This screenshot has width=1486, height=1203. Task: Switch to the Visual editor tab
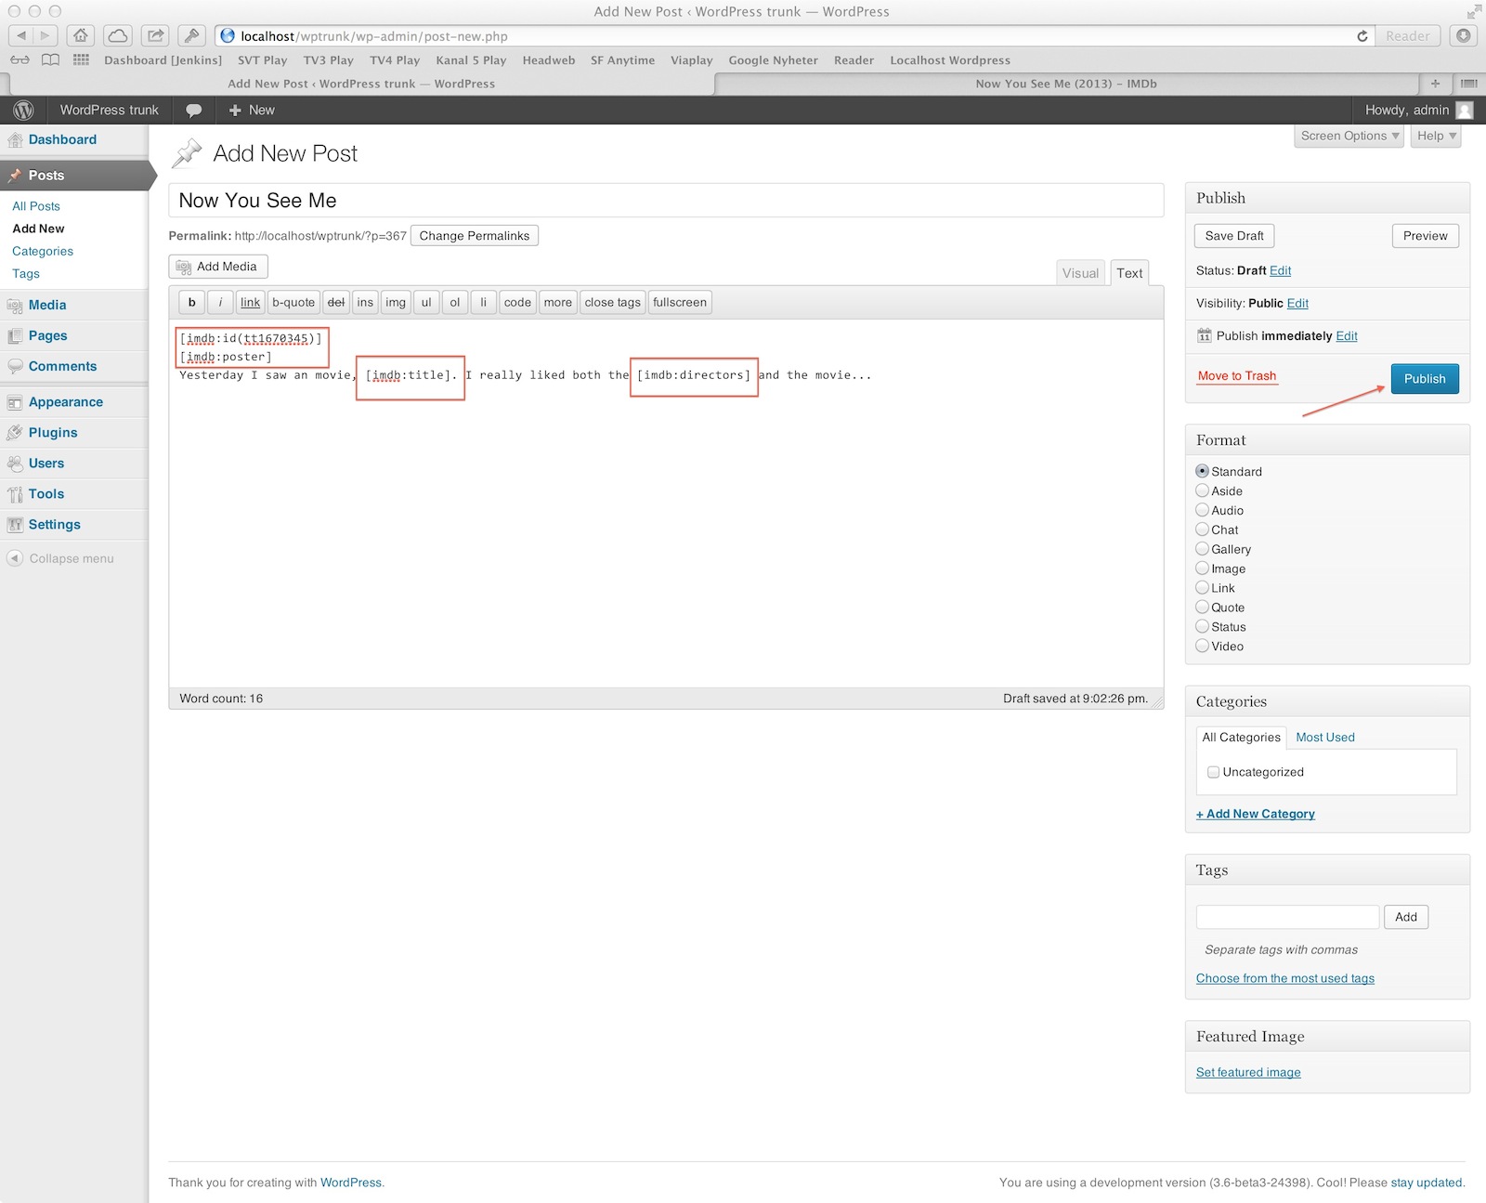[x=1080, y=273]
